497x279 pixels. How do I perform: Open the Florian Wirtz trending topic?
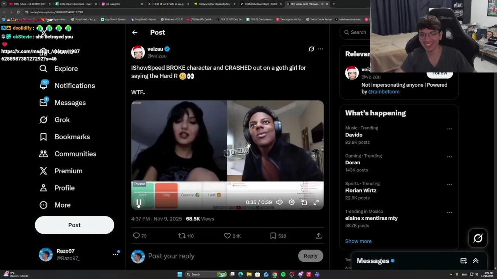361,191
